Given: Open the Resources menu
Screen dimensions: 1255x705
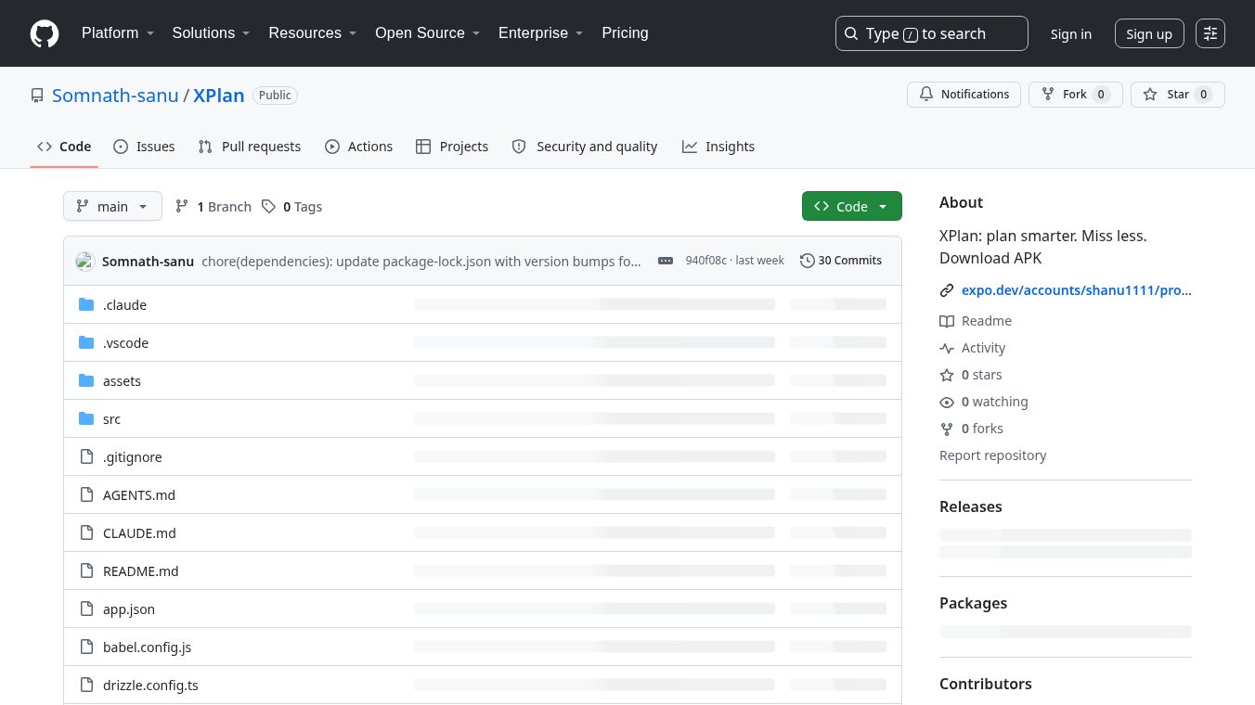Looking at the screenshot, I should 313,33.
